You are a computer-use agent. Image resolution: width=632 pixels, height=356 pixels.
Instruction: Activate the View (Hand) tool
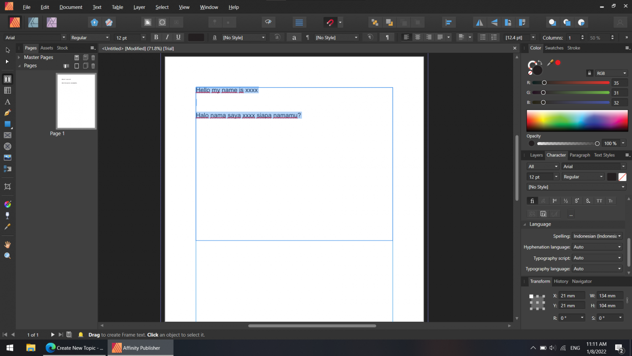coord(7,244)
